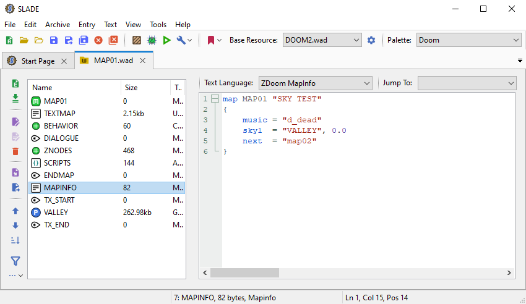Open an archive file via folder icon
This screenshot has height=304, width=526.
[x=24, y=41]
